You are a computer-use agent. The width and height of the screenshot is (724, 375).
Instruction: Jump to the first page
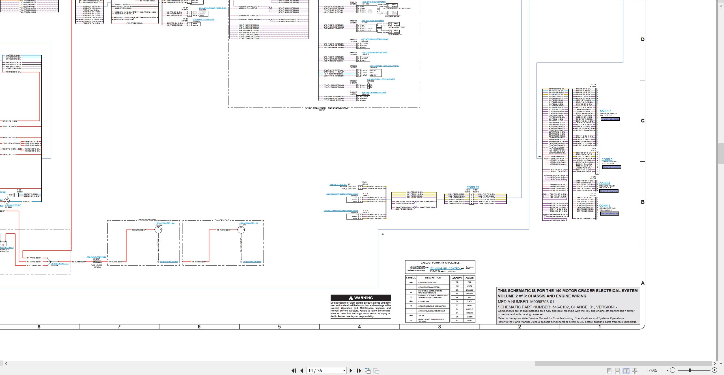click(x=294, y=370)
